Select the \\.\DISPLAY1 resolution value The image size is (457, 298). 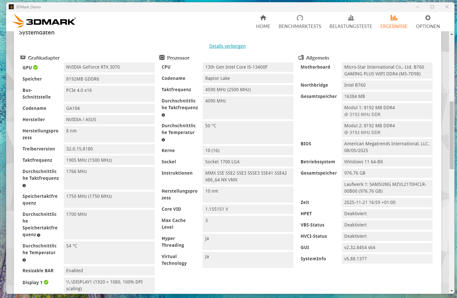click(109, 285)
